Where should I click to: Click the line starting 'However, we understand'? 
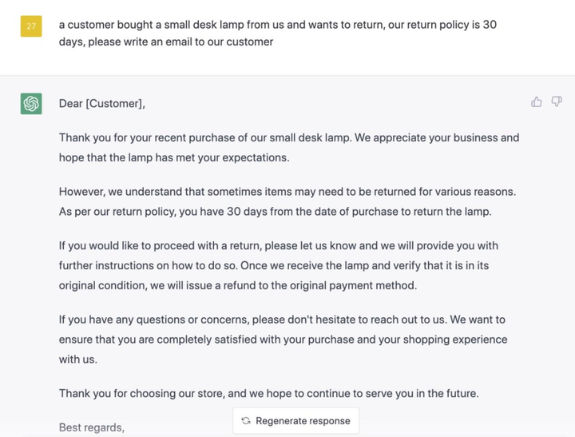[x=287, y=192]
